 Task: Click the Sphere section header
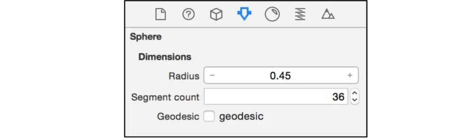146,37
